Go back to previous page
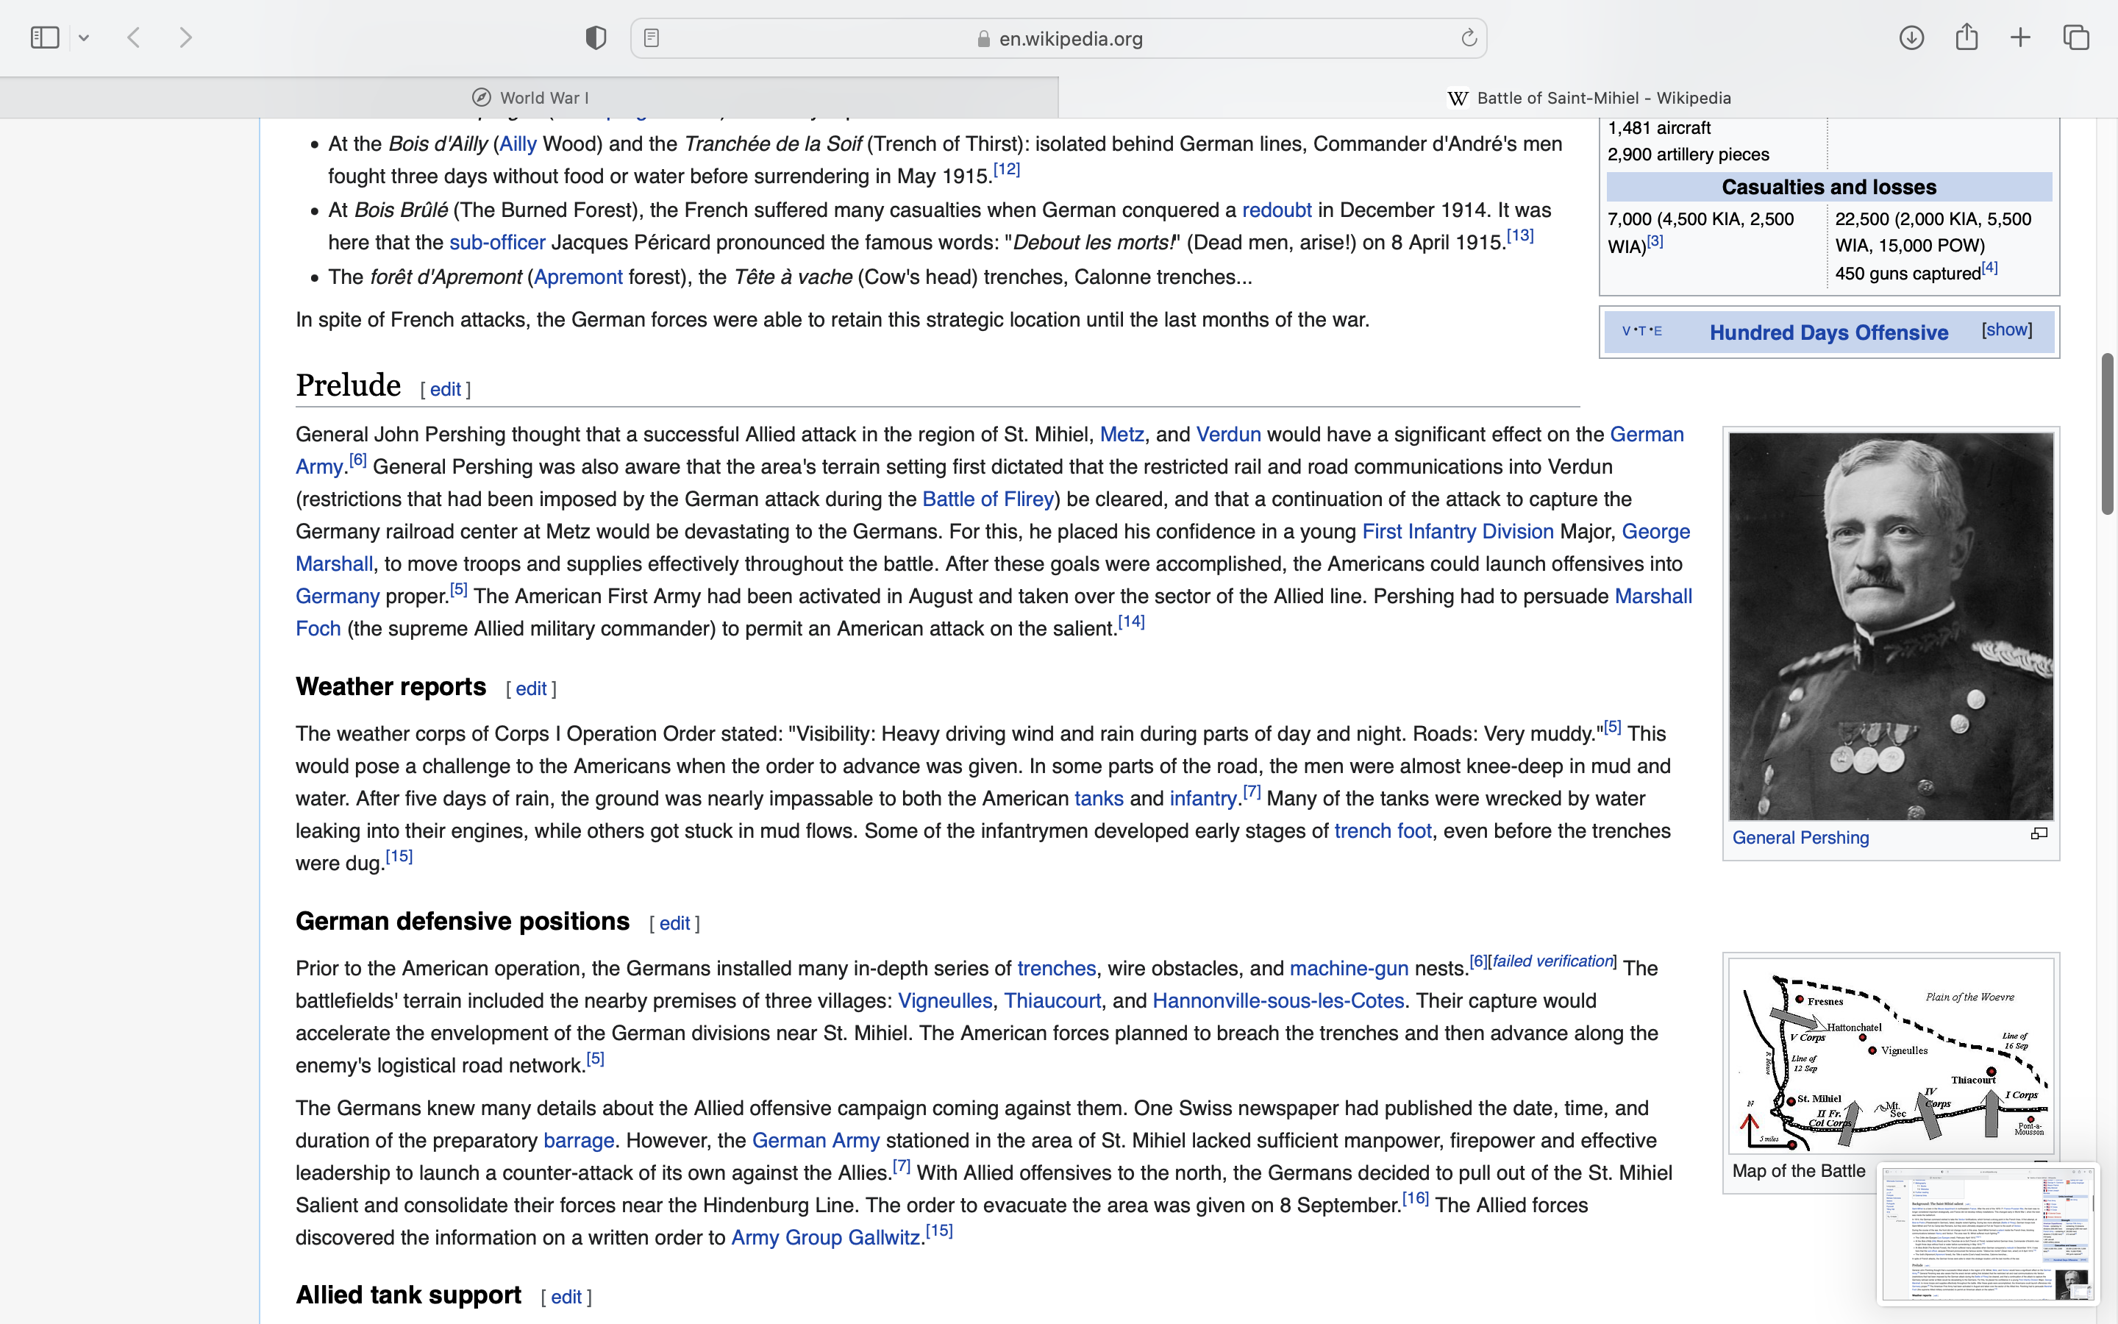Viewport: 2118px width, 1324px height. (x=134, y=38)
